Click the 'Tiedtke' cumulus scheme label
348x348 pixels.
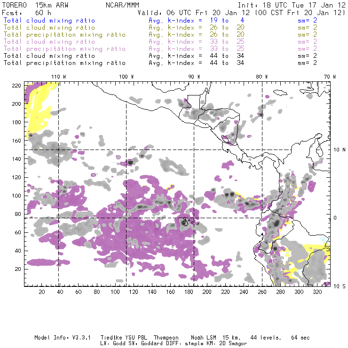click(x=111, y=338)
